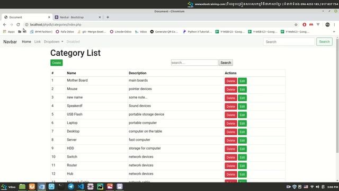Bookmark this page with the star icon
The width and height of the screenshot is (339, 191).
[x=296, y=25]
